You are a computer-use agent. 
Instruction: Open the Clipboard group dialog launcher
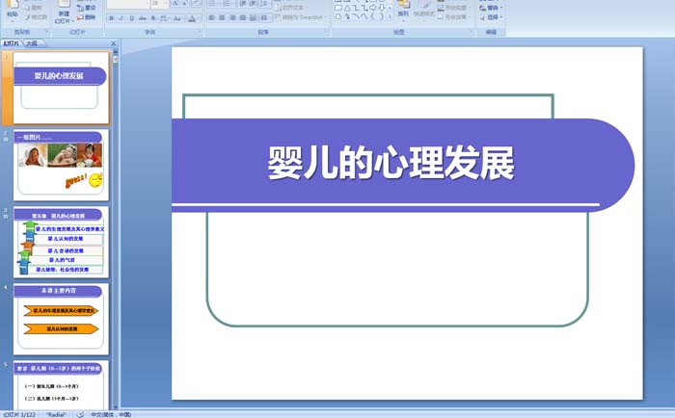[47, 32]
